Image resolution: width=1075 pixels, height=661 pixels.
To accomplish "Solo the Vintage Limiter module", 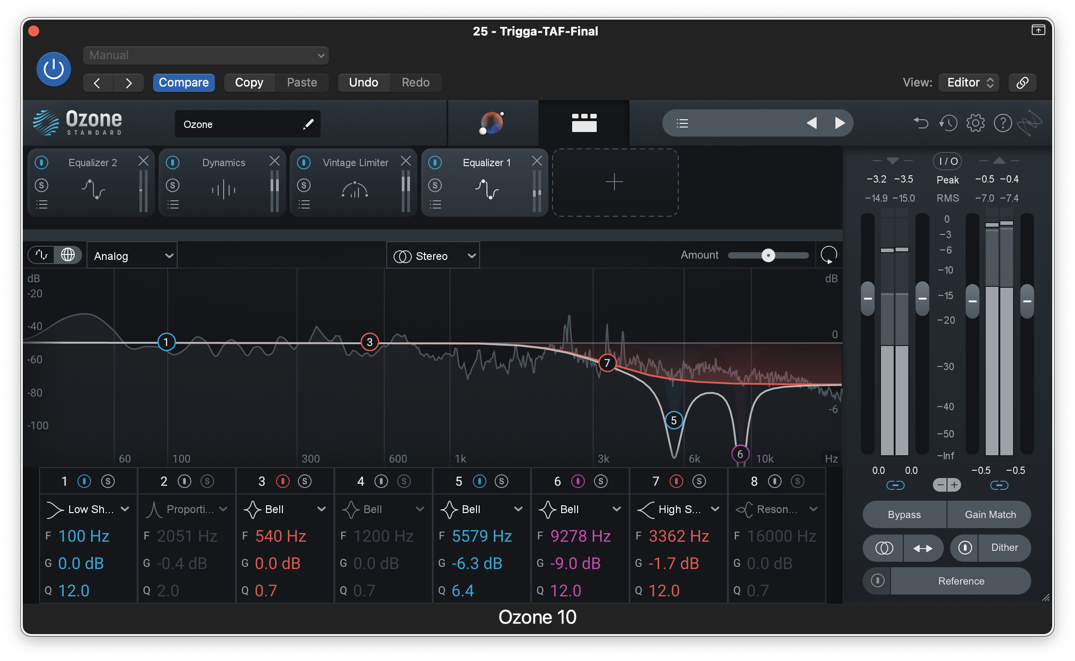I will coord(304,185).
